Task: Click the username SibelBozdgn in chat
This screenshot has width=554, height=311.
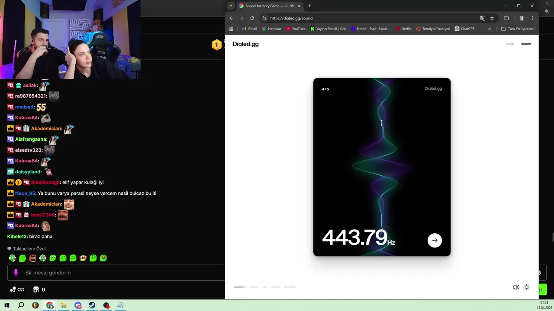Action: click(x=45, y=182)
